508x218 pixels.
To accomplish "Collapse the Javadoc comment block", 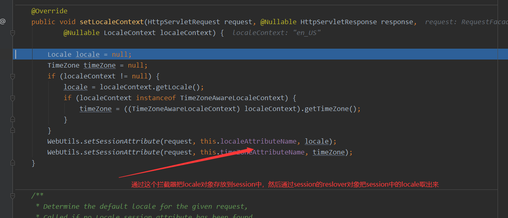I will pyautogui.click(x=12, y=196).
